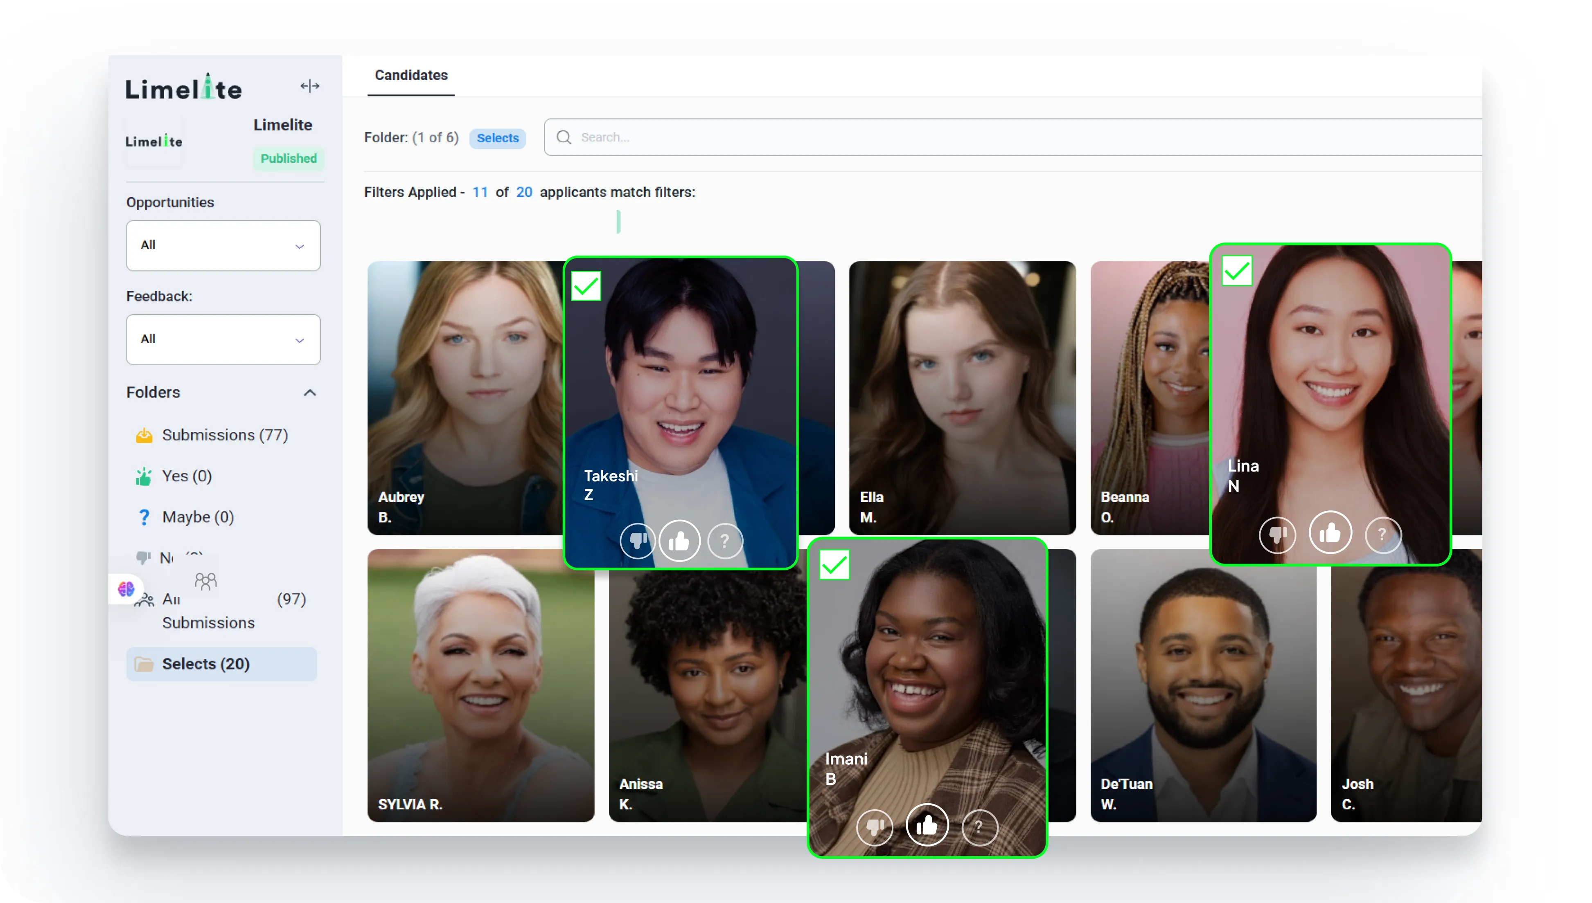Click the brain assistant icon
Viewport: 1592px width, 903px height.
click(126, 589)
